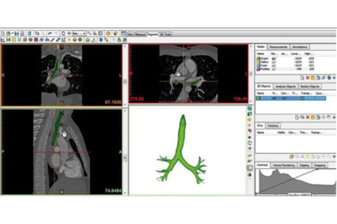Switch to the Polylines tab

click(x=273, y=126)
